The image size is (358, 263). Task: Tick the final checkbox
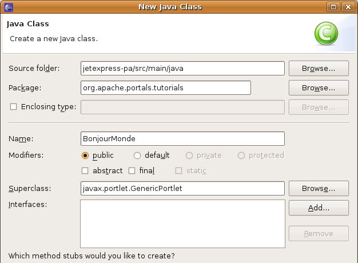tap(132, 171)
